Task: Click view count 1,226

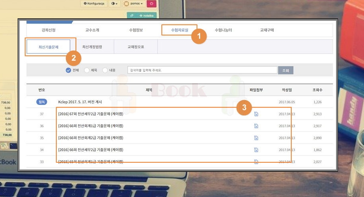Action: pyautogui.click(x=317, y=102)
